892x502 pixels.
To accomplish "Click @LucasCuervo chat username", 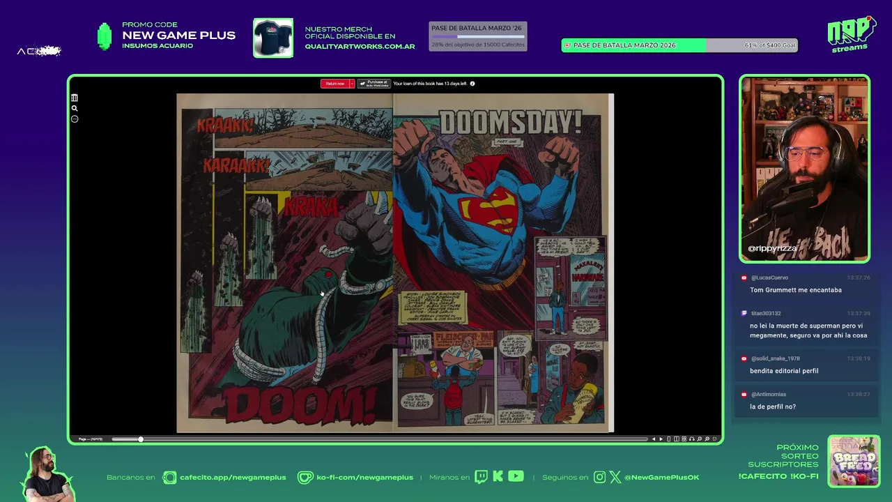I will pos(769,277).
